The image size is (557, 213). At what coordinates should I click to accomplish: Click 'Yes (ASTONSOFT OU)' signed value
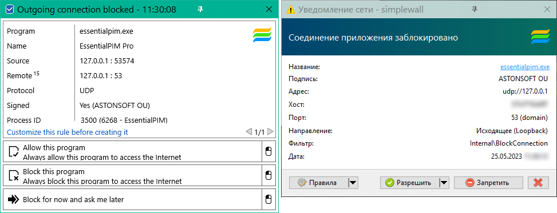[x=114, y=105]
